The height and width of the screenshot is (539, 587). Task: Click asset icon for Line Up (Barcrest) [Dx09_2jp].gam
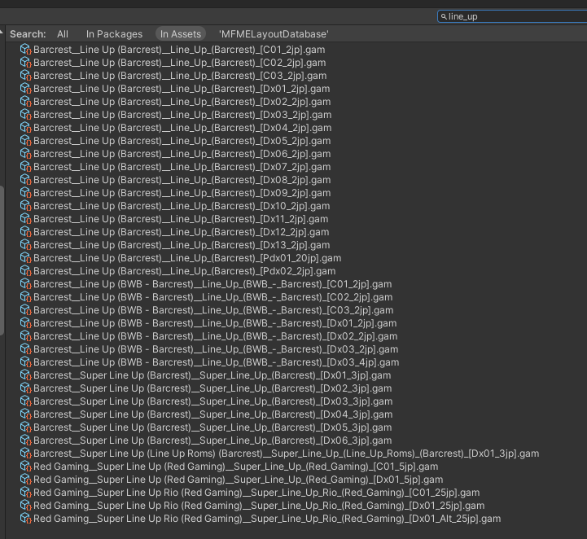pos(25,193)
